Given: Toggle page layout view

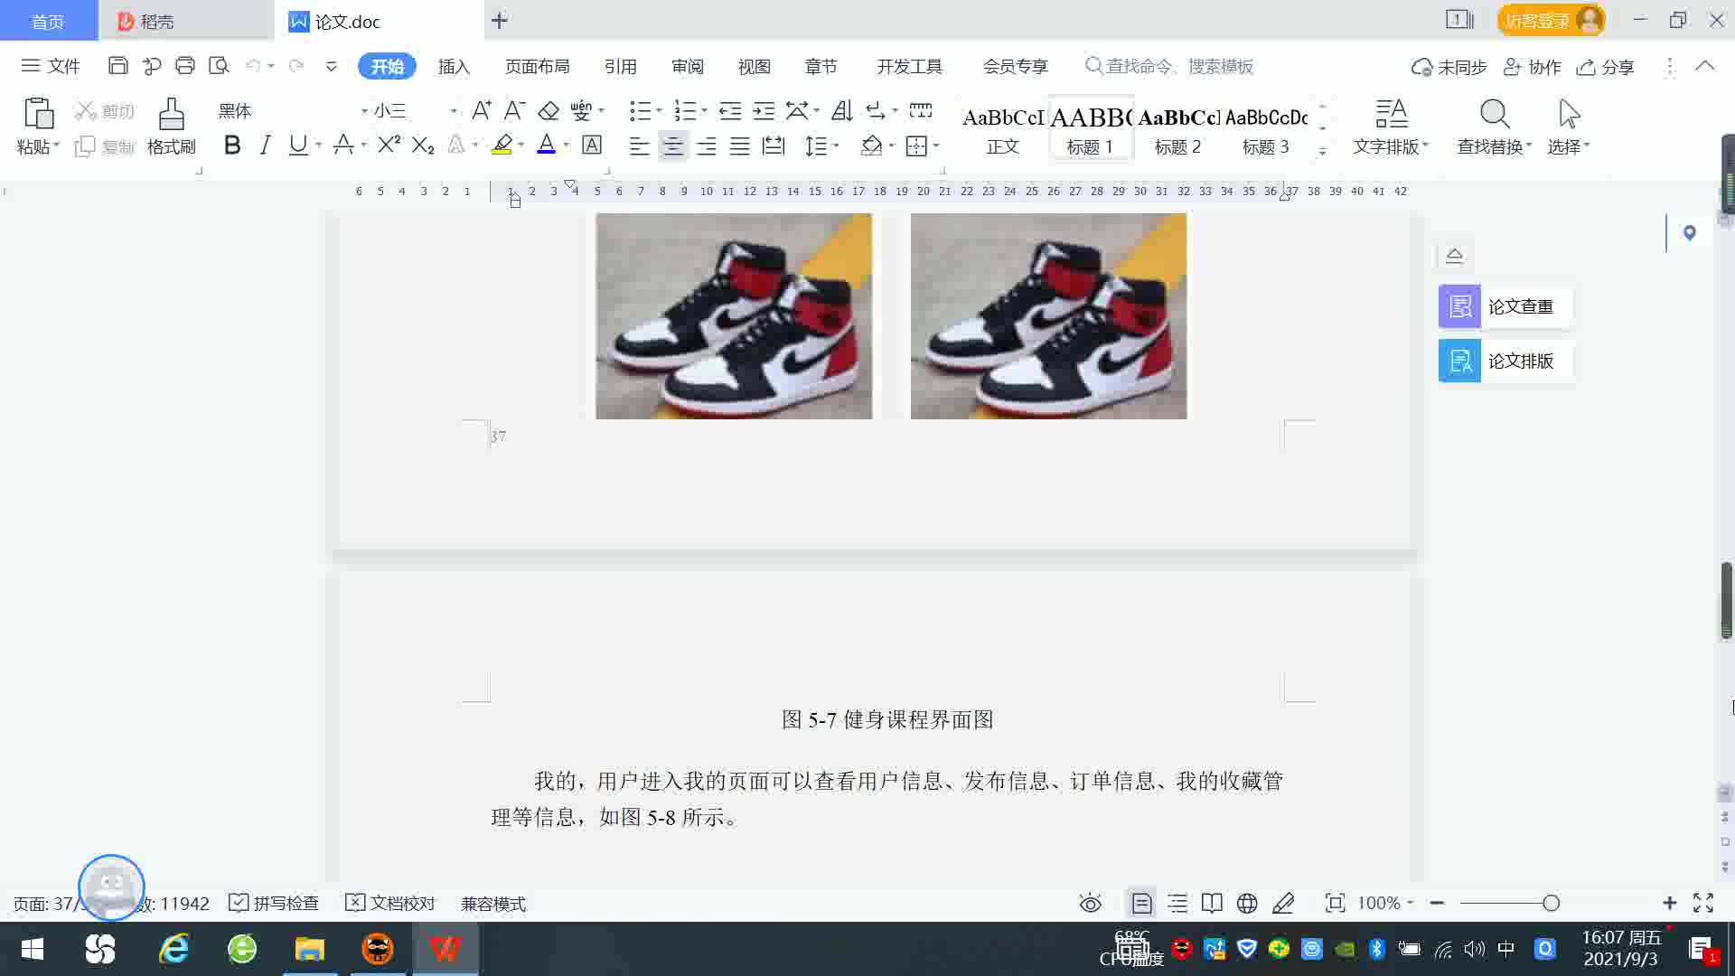Looking at the screenshot, I should tap(1141, 903).
